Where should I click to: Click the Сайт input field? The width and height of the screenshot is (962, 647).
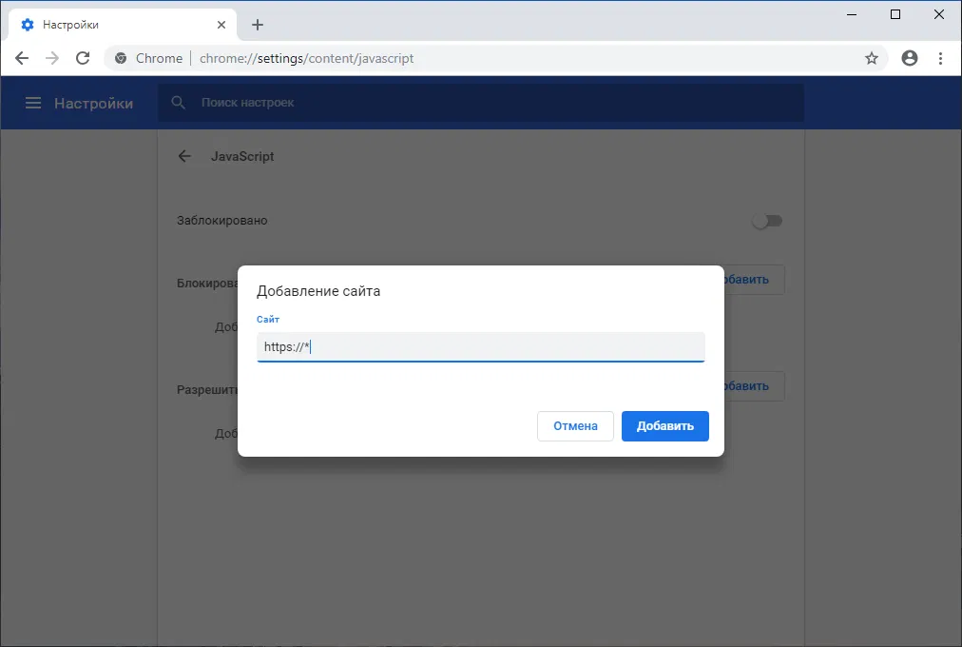480,346
